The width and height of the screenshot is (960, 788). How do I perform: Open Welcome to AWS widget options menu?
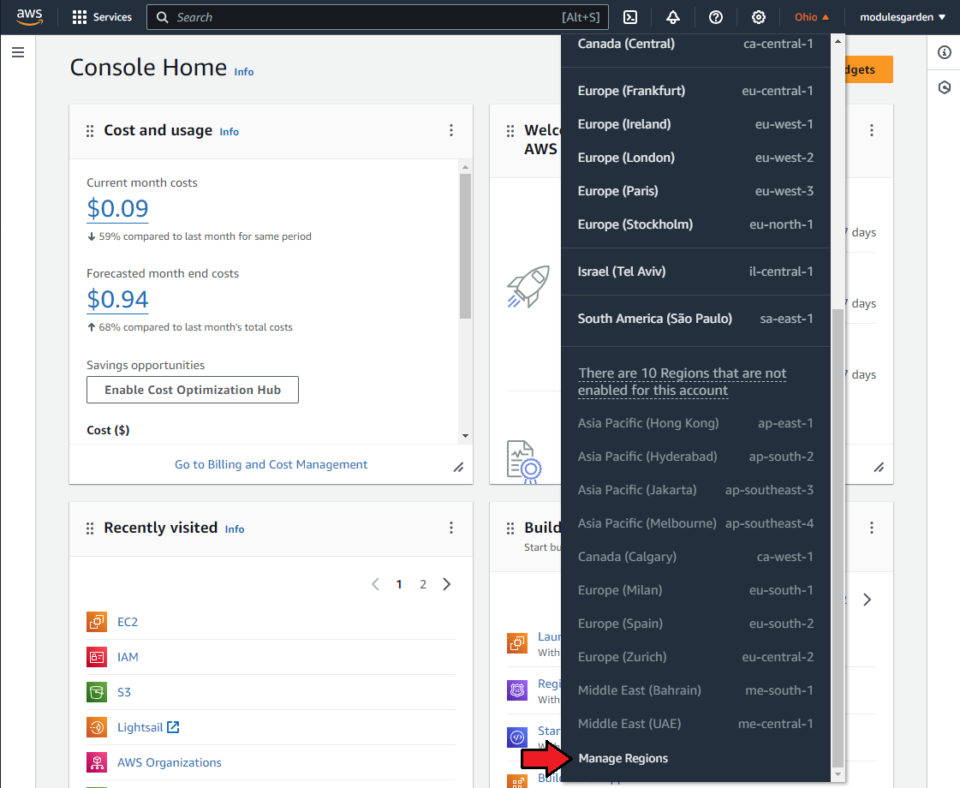point(872,130)
